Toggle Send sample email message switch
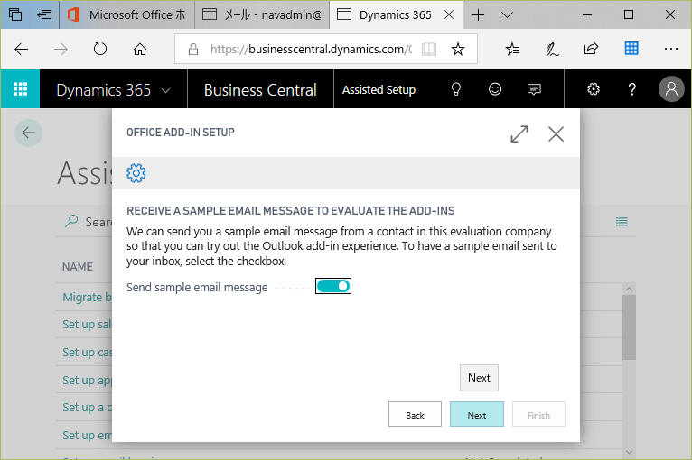Screen dimensions: 692x460 (x=333, y=286)
